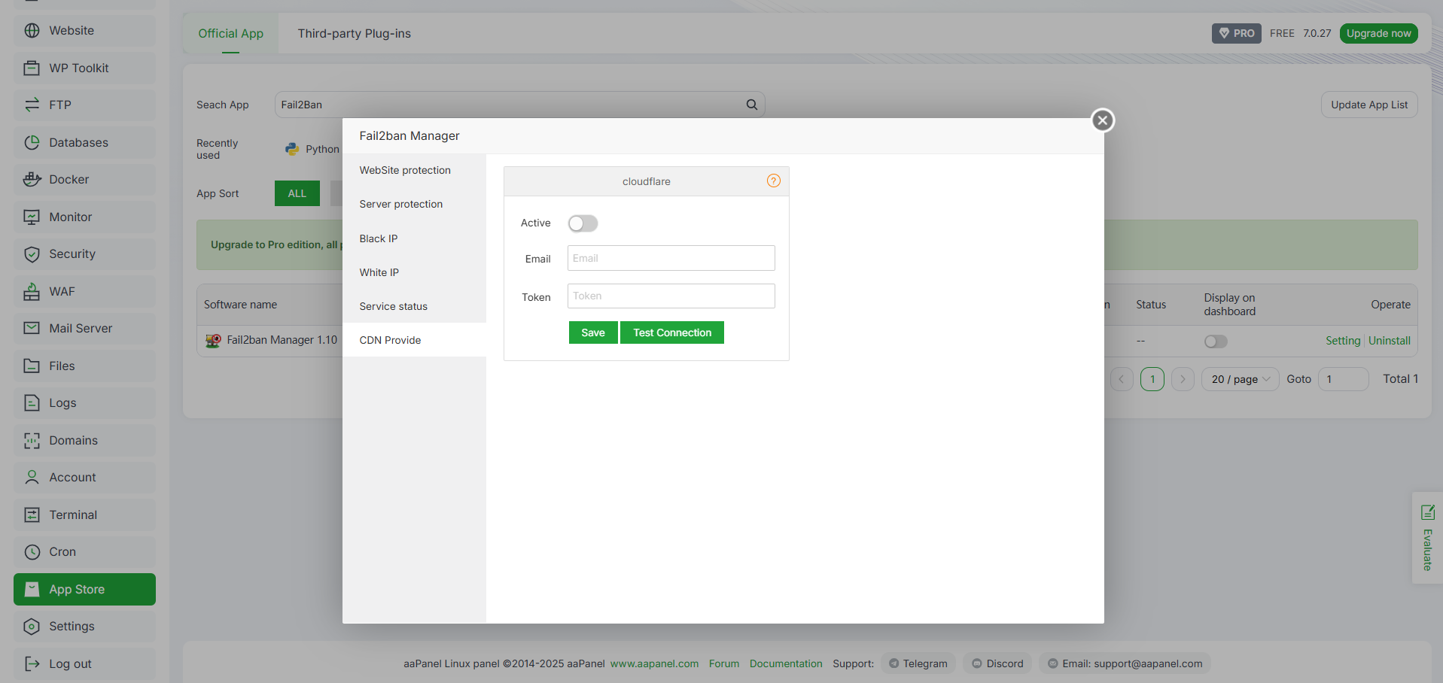
Task: Click 'Fail2ban Manager 1.10' row text
Action: pos(282,340)
